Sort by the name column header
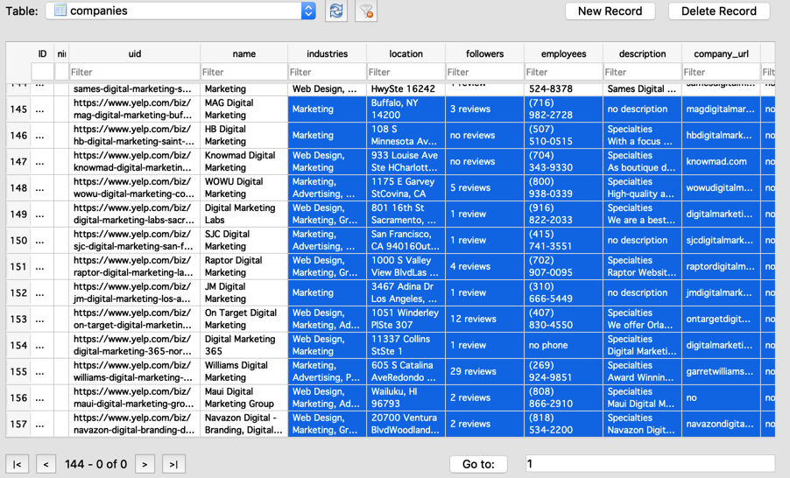Screen dimensions: 790x478 pos(243,53)
